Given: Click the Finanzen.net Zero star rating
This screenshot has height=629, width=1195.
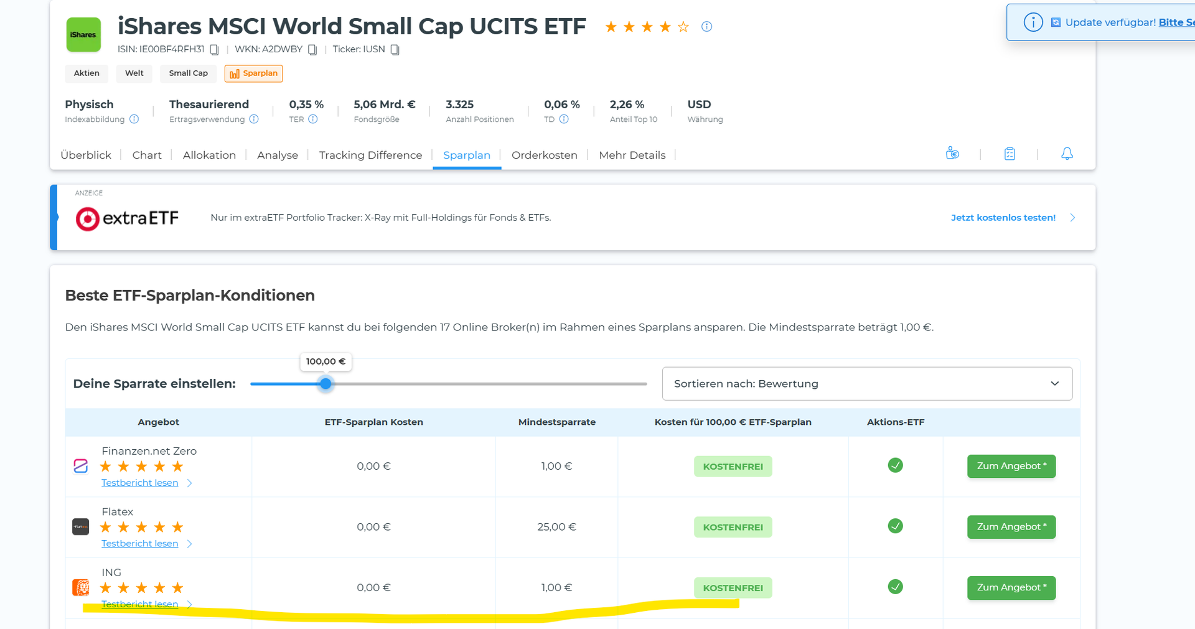Looking at the screenshot, I should click(141, 467).
